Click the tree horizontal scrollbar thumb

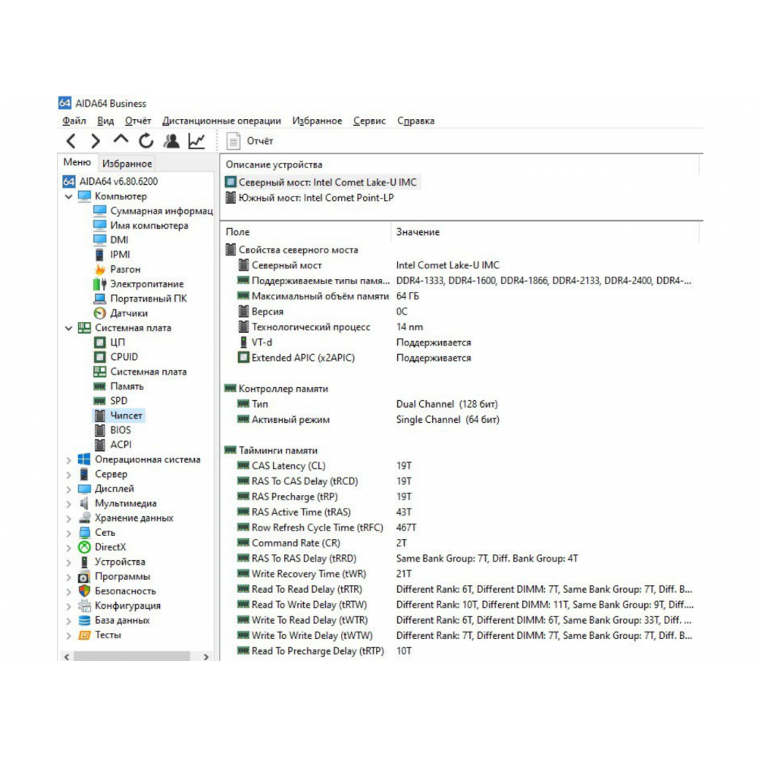pyautogui.click(x=131, y=656)
